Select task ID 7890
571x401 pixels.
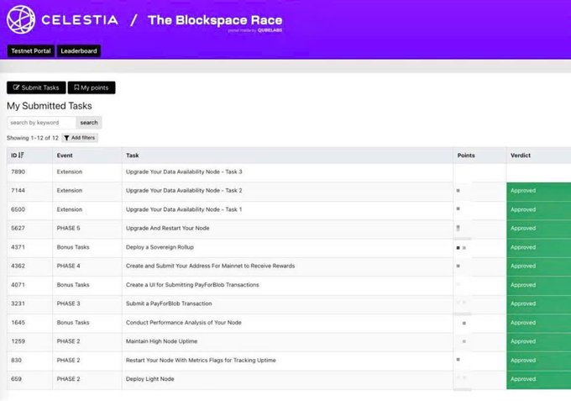tap(18, 171)
